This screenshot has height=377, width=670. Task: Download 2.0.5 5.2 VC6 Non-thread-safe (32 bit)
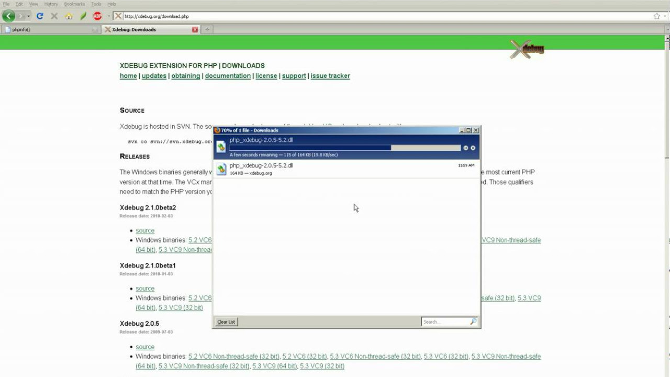pyautogui.click(x=234, y=357)
